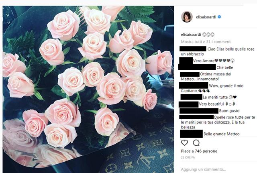View people who liked (746 persone)
The image size is (257, 173).
(x=199, y=151)
